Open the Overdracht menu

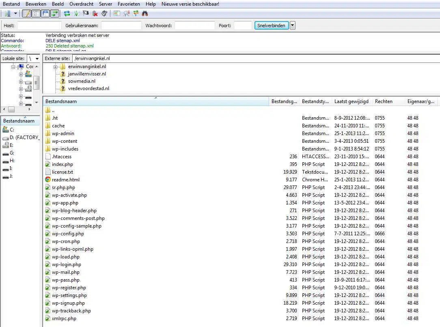tap(81, 4)
